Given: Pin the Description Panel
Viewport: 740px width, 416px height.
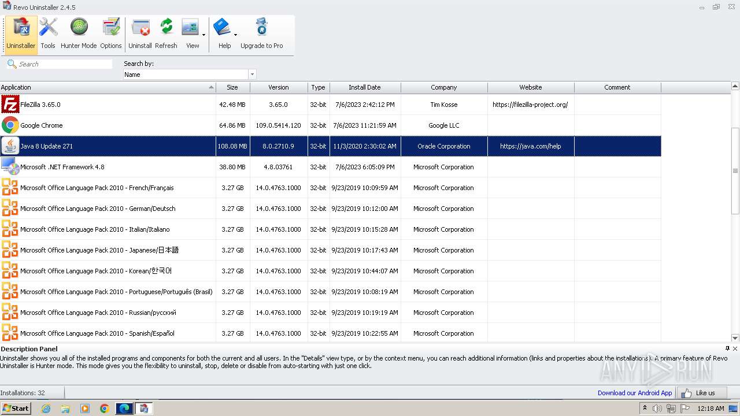Looking at the screenshot, I should 727,348.
